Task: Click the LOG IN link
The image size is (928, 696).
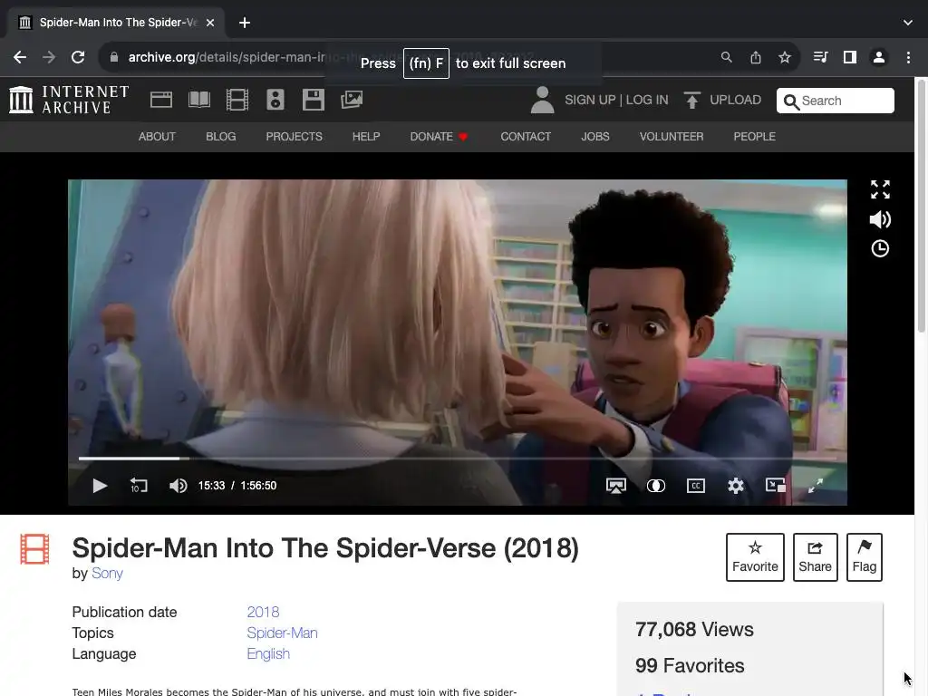Action: click(x=647, y=100)
